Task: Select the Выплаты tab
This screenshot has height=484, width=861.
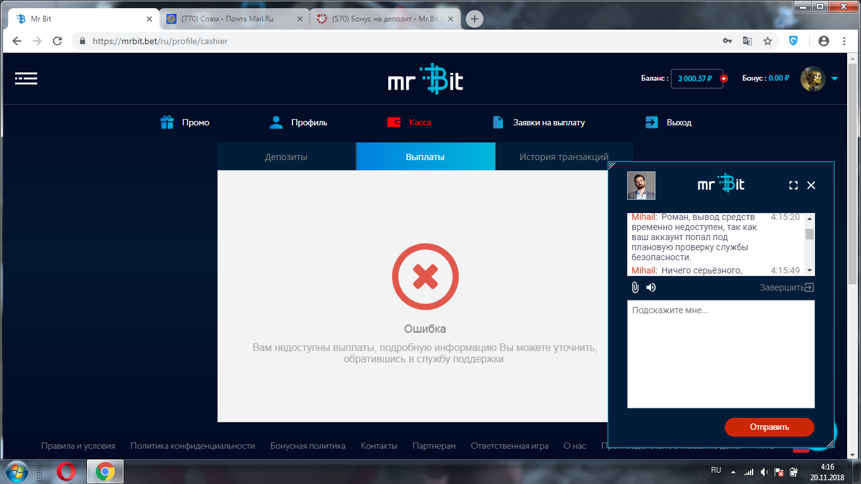Action: pos(425,157)
